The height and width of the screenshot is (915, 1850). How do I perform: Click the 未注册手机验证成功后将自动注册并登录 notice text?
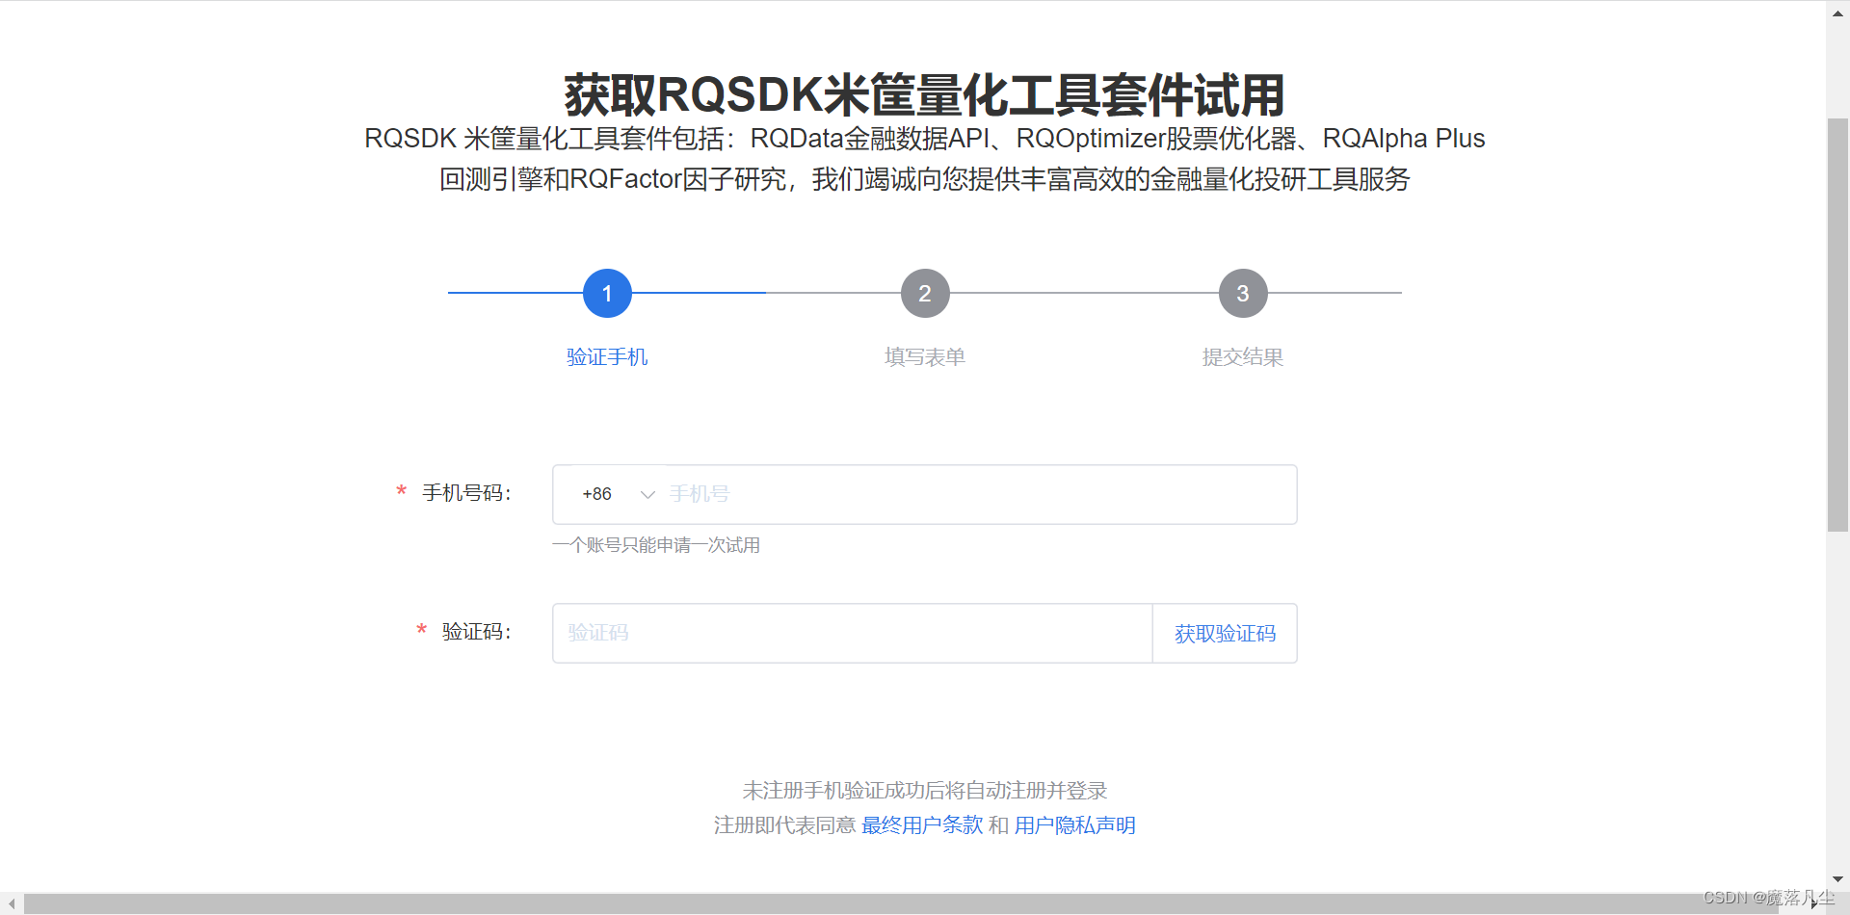[x=925, y=791]
